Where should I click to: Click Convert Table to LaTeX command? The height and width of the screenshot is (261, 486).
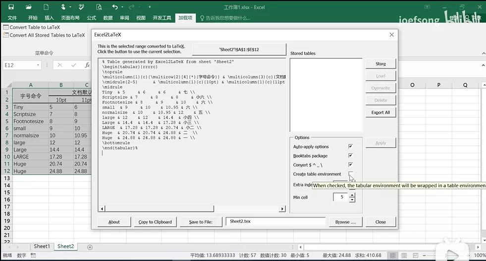[32, 27]
